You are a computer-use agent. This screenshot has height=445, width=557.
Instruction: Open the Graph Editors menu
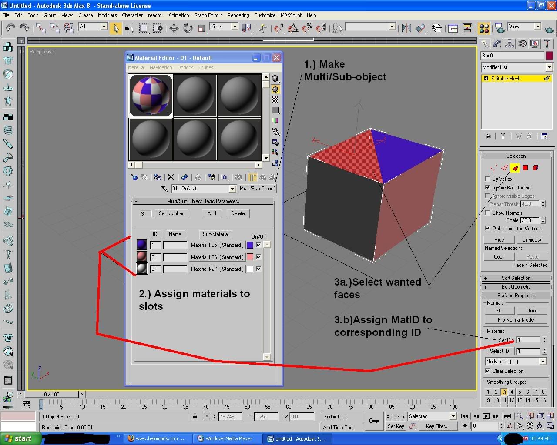(x=208, y=15)
